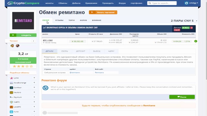Click the ¥ 38,282.68 price cell
Screen dimensions: 207x116
pos(78,41)
